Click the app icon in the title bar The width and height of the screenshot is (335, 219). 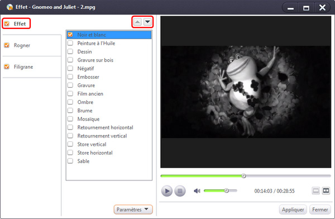tap(9, 7)
